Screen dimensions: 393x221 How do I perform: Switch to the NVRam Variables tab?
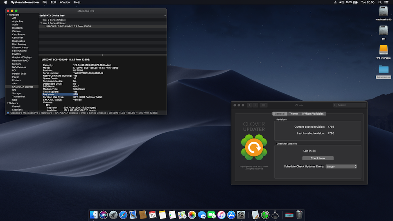(x=313, y=114)
